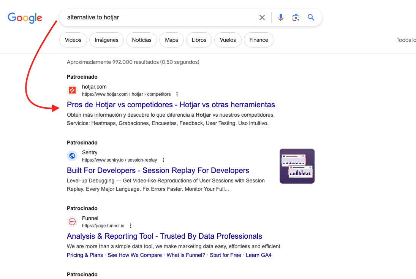Screen dimensions: 416x279
Task: Click the sentry.io session-replay URL
Action: [x=119, y=160]
